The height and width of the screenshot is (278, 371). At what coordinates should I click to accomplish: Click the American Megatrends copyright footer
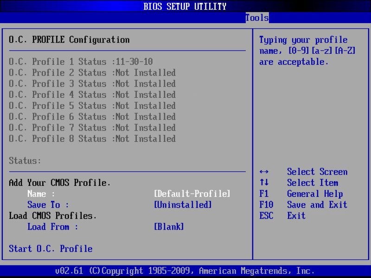point(185,271)
